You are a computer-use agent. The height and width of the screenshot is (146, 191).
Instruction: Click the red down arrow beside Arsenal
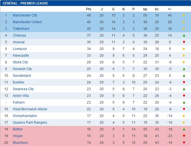coord(184,42)
